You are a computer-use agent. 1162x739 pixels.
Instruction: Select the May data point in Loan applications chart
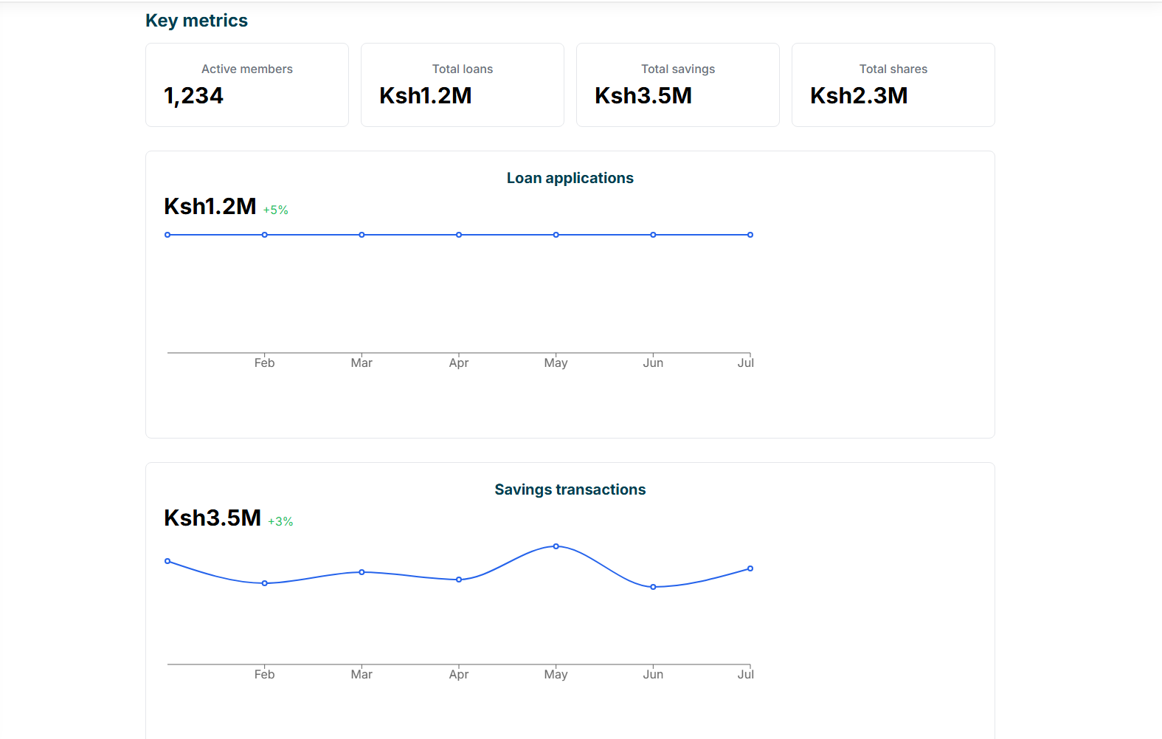556,235
